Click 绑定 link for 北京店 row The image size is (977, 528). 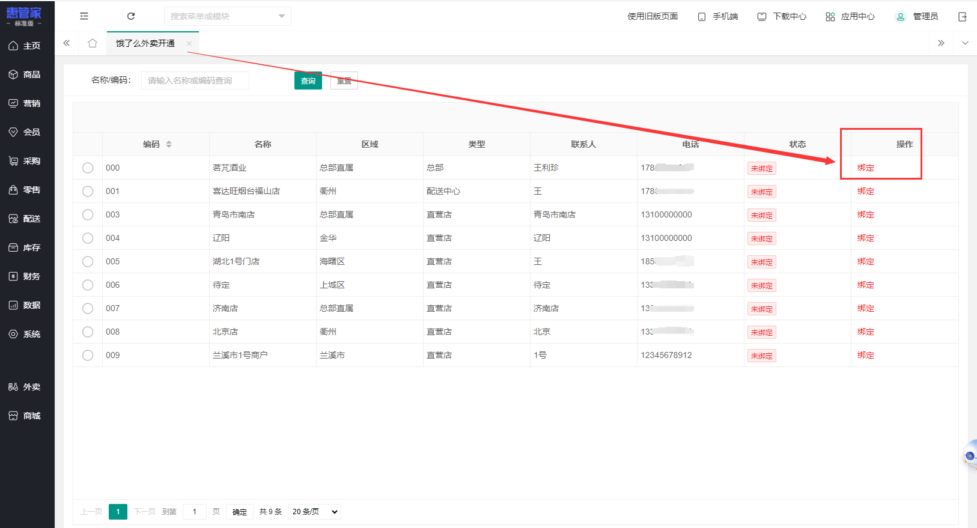click(866, 332)
